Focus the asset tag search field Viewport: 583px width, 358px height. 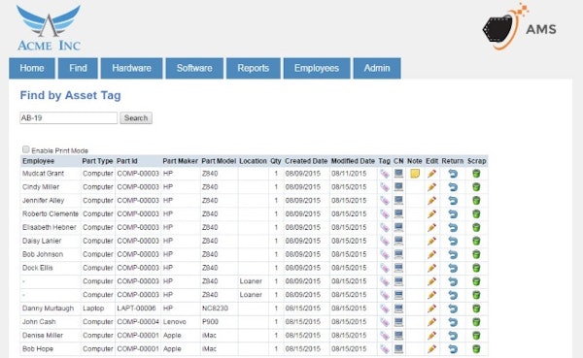click(x=68, y=118)
